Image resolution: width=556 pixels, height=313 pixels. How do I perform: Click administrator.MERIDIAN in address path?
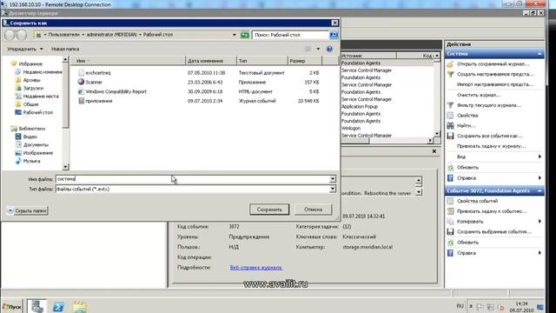(x=112, y=35)
